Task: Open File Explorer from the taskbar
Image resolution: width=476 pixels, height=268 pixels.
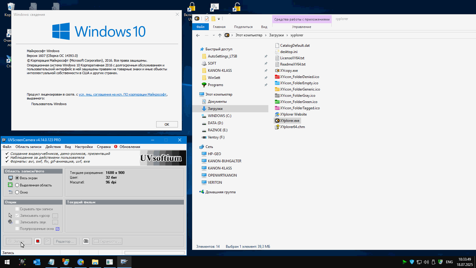Action: tap(95, 262)
